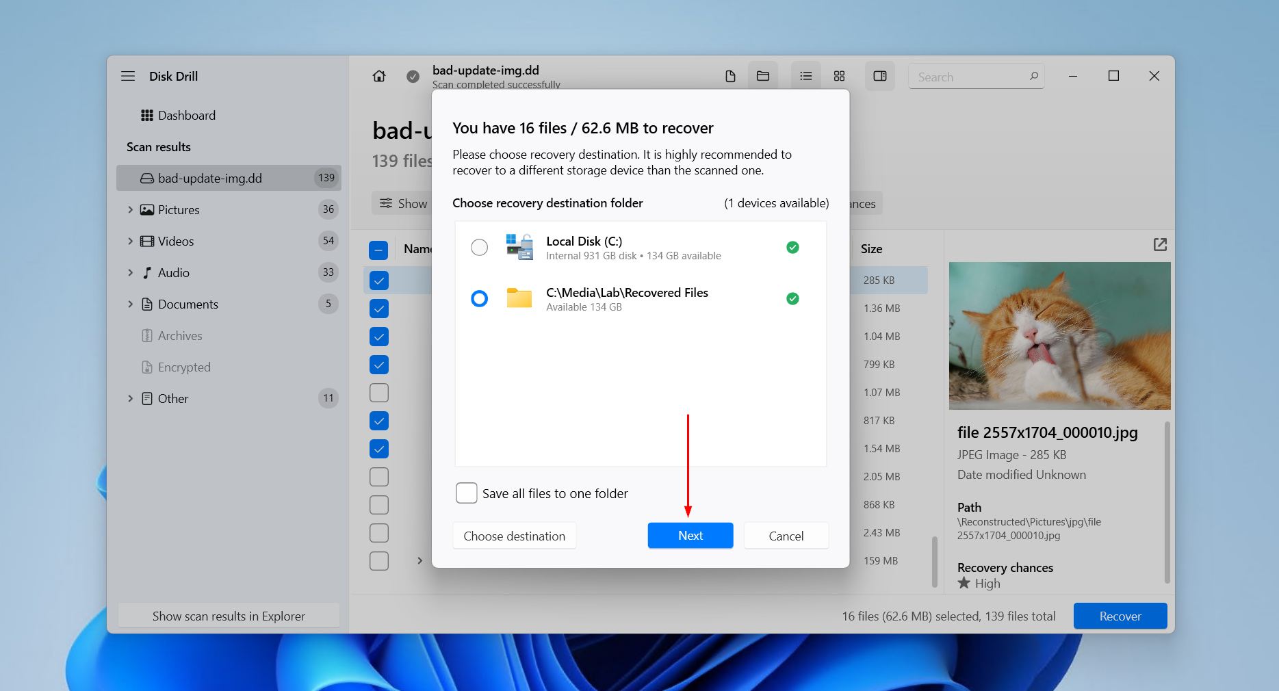The image size is (1279, 691).
Task: Click the scan completed checkmark icon
Action: 413,77
